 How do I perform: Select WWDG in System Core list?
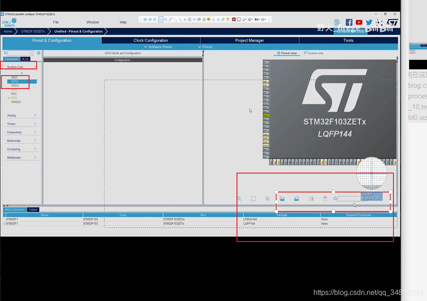[16, 102]
